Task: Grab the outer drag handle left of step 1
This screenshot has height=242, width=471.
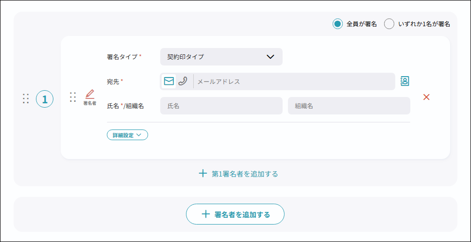Action: coord(26,99)
